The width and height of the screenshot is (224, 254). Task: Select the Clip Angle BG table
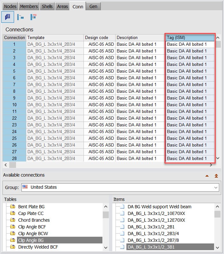coord(60,240)
